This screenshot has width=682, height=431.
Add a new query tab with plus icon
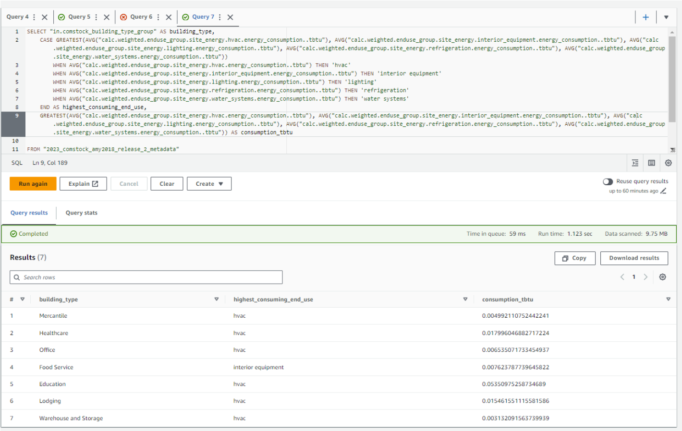tap(645, 17)
